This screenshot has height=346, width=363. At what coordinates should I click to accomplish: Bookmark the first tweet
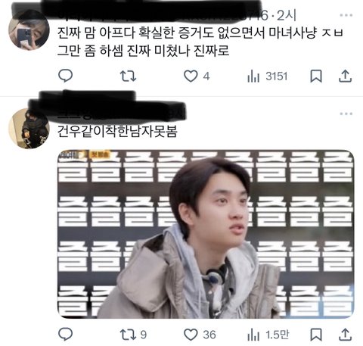tap(316, 76)
